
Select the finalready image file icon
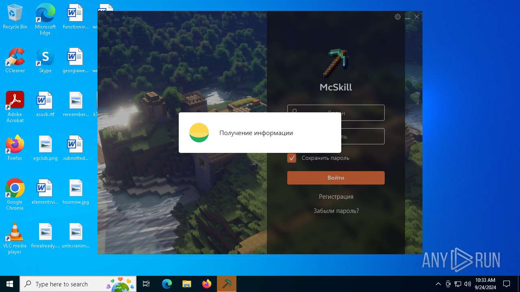(x=45, y=236)
